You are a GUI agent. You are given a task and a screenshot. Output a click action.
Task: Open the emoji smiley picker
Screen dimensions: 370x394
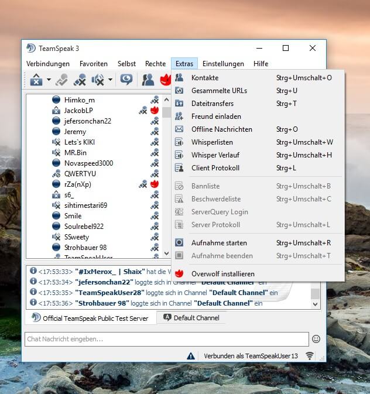coord(316,339)
